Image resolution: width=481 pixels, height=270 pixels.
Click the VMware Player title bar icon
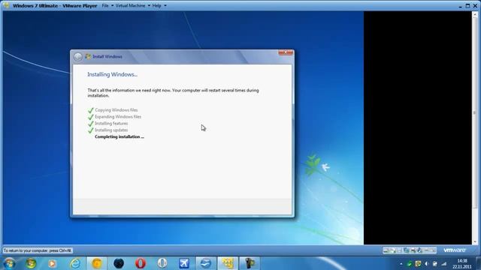7,5
